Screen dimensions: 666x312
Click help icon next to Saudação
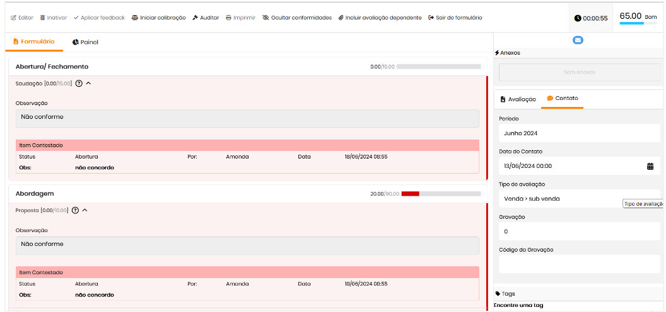[x=79, y=83]
